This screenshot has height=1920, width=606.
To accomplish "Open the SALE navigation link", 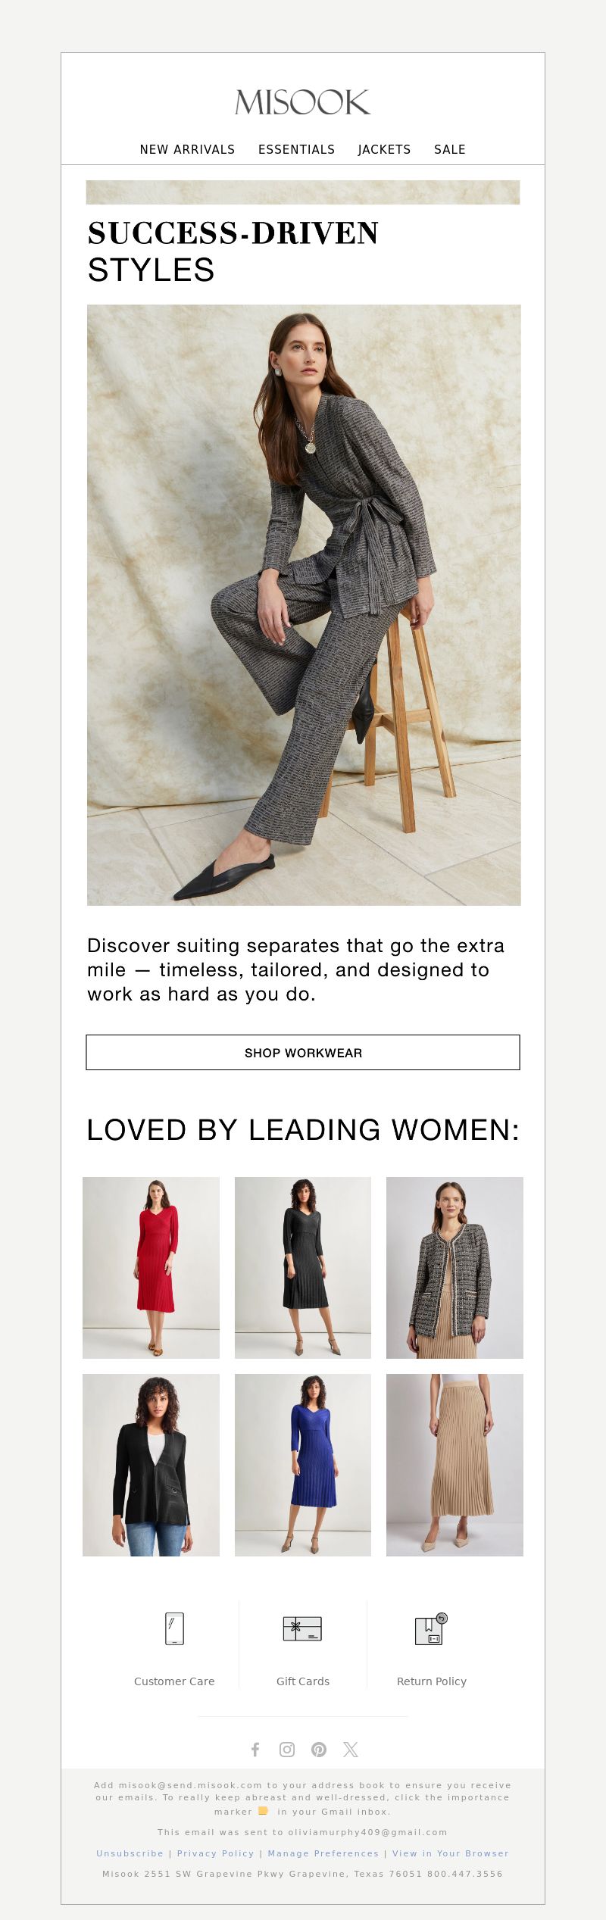I will click(x=450, y=149).
